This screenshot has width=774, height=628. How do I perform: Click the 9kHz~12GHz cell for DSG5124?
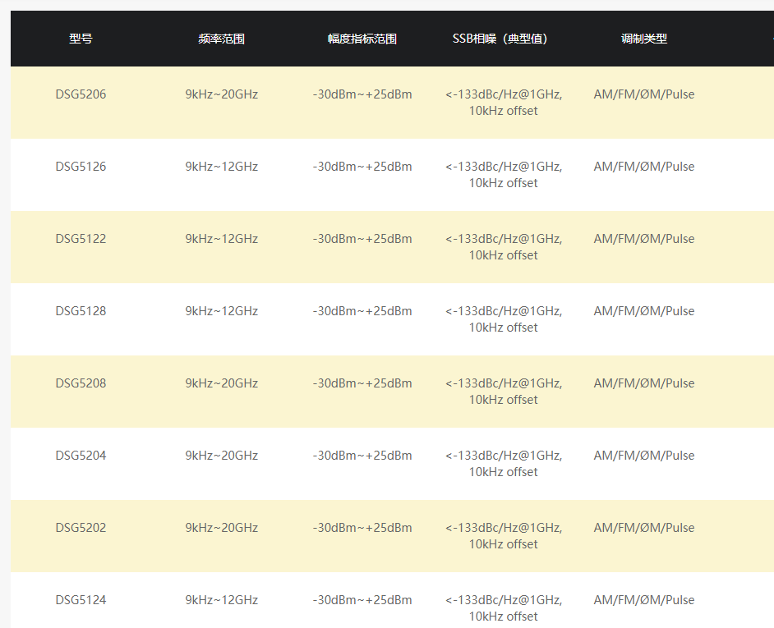[x=221, y=600]
